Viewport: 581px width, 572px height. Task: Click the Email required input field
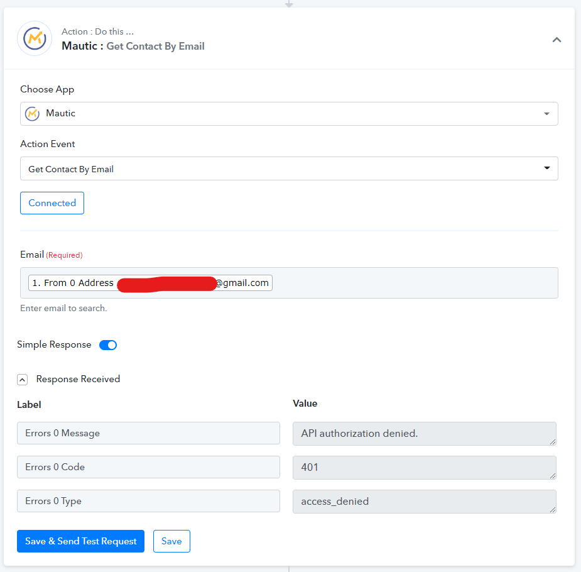point(289,283)
